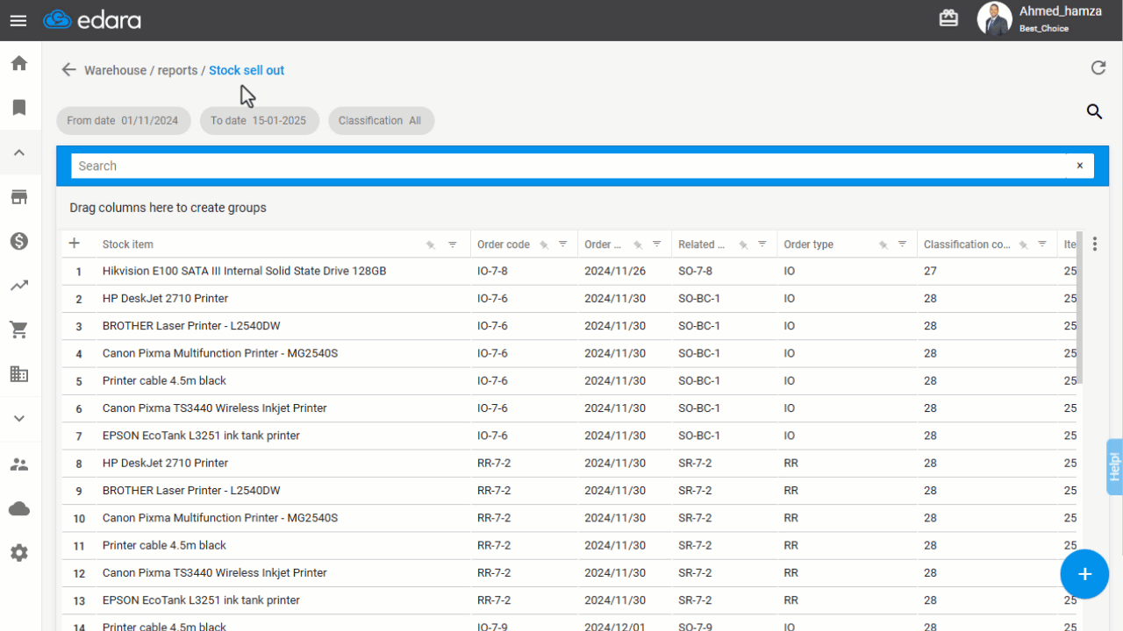The width and height of the screenshot is (1123, 631).
Task: Click the magnifier search icon
Action: (x=1094, y=111)
